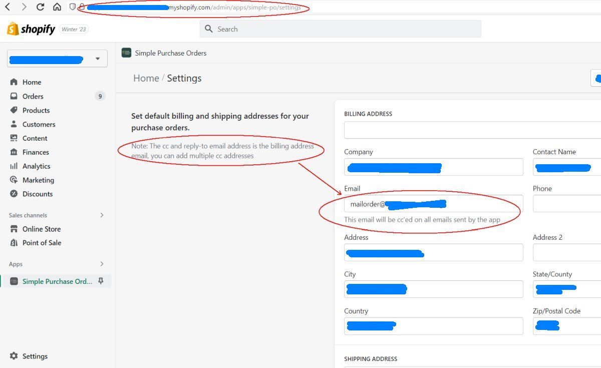
Task: Click the padlock site security icon
Action: [x=82, y=7]
